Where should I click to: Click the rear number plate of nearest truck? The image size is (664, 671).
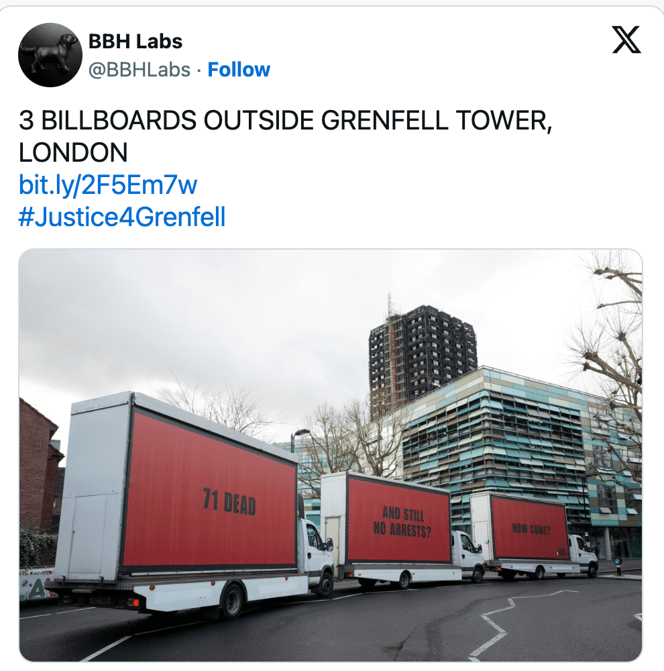(100, 601)
